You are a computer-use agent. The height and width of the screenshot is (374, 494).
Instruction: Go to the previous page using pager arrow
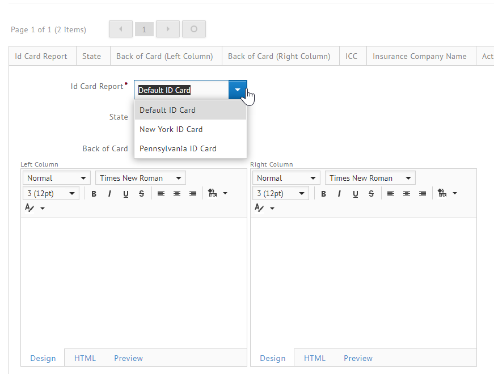pyautogui.click(x=121, y=29)
